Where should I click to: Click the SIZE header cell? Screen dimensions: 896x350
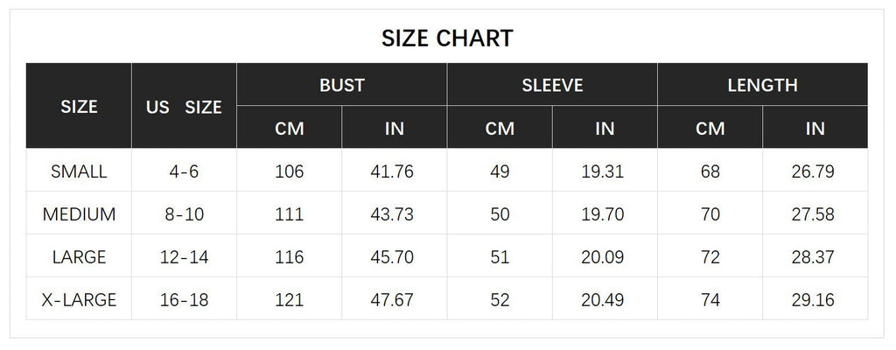(79, 107)
